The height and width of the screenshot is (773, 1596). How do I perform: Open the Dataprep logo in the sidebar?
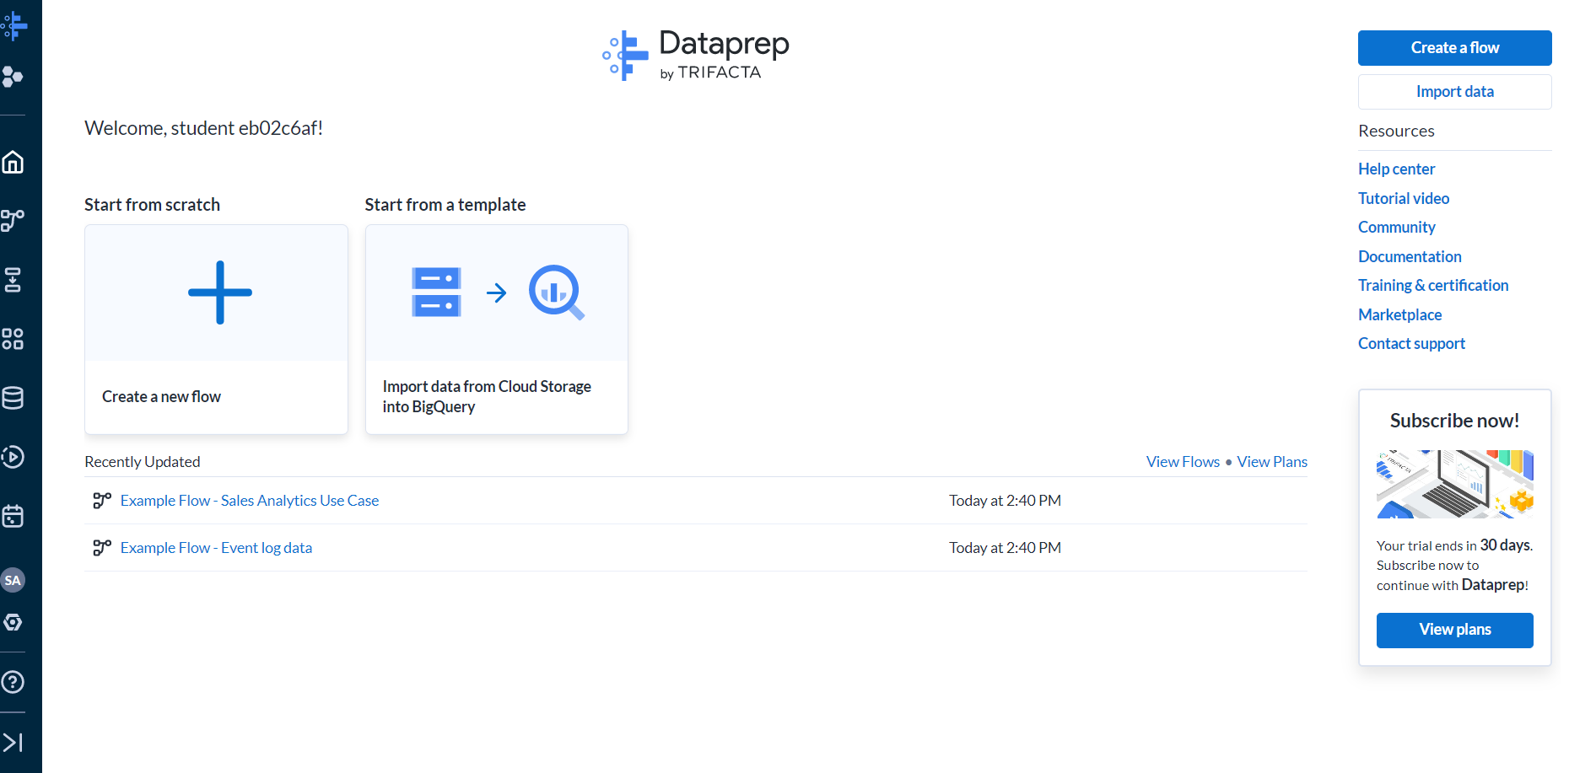click(13, 25)
